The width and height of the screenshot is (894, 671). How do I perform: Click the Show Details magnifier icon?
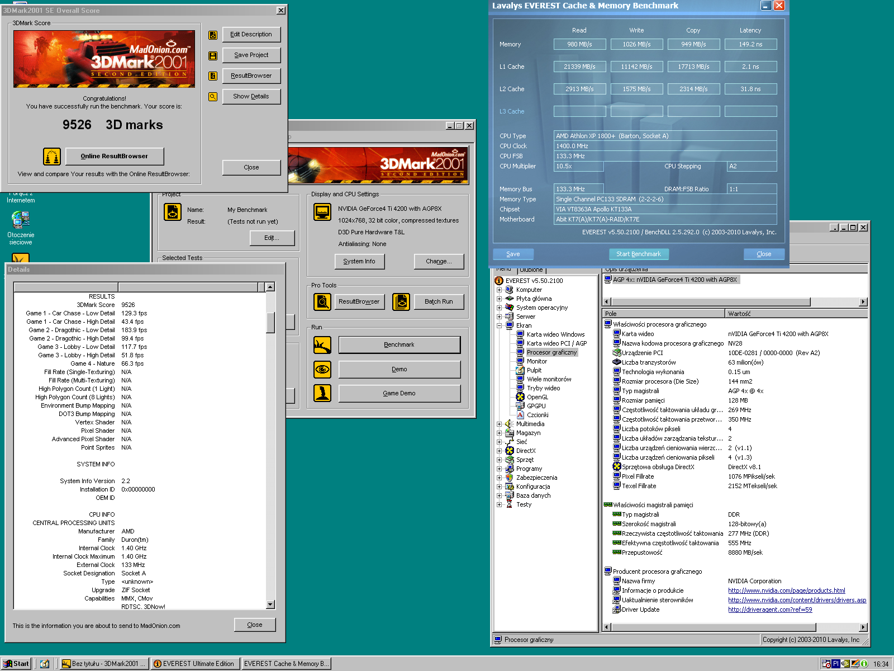tap(213, 97)
